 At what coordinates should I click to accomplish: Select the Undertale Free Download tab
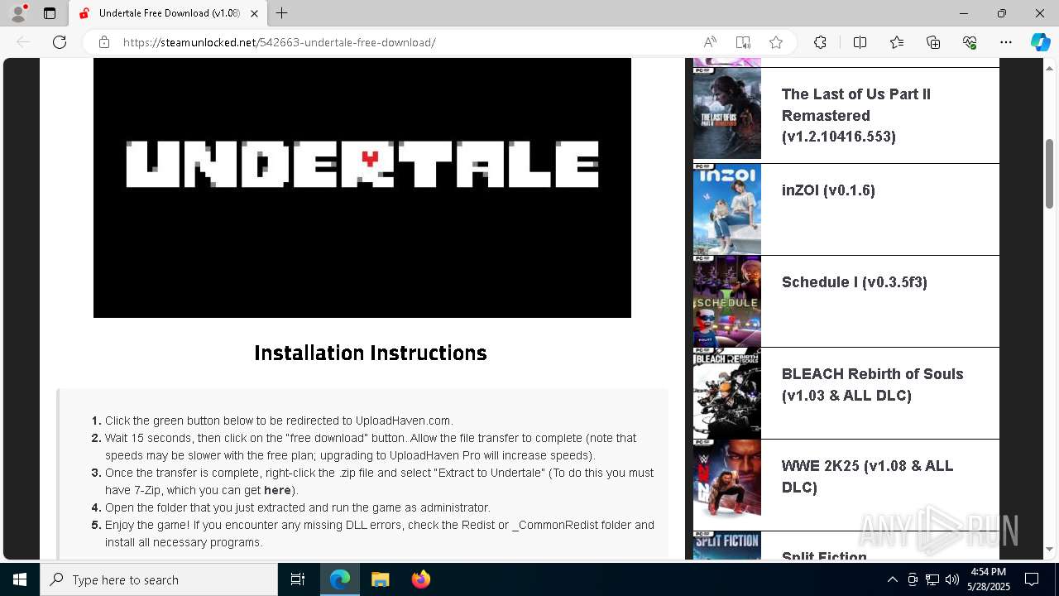167,13
